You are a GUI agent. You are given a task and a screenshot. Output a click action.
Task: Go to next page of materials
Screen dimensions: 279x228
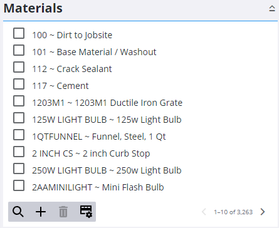pos(263,212)
